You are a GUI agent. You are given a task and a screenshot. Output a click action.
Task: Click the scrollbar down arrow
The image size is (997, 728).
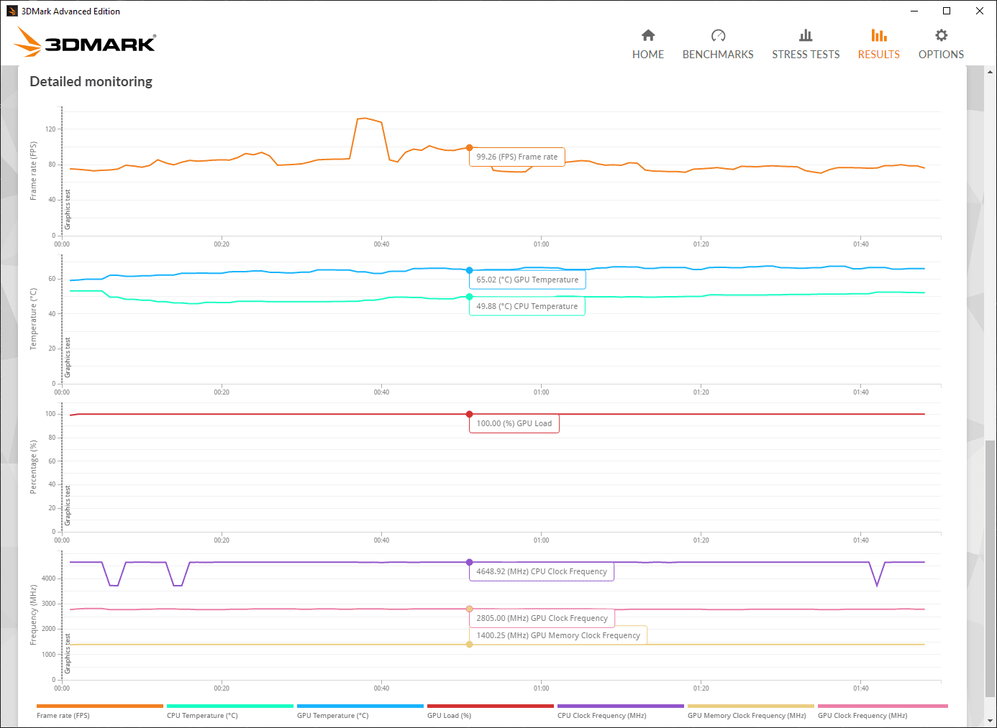[991, 721]
